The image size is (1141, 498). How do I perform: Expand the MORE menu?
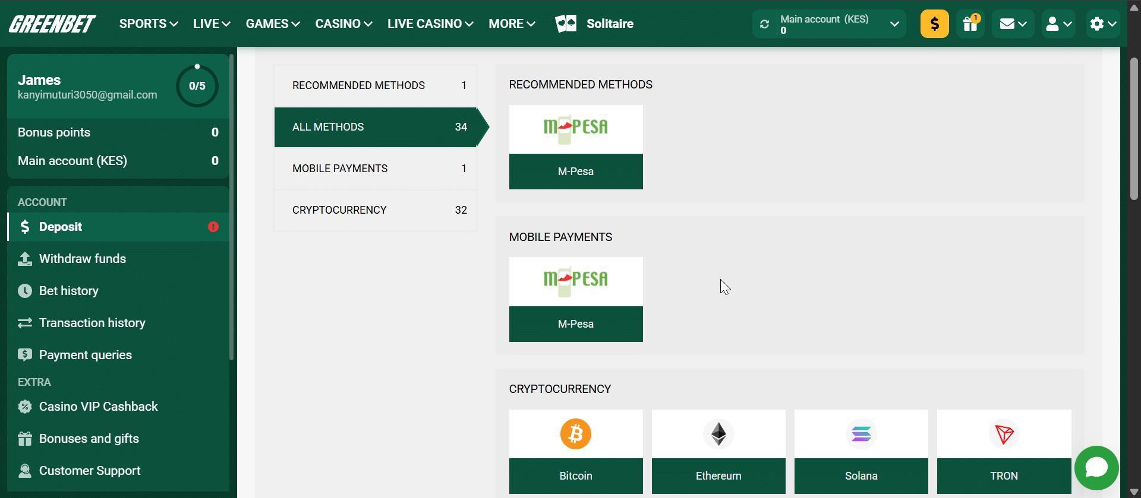coord(512,24)
